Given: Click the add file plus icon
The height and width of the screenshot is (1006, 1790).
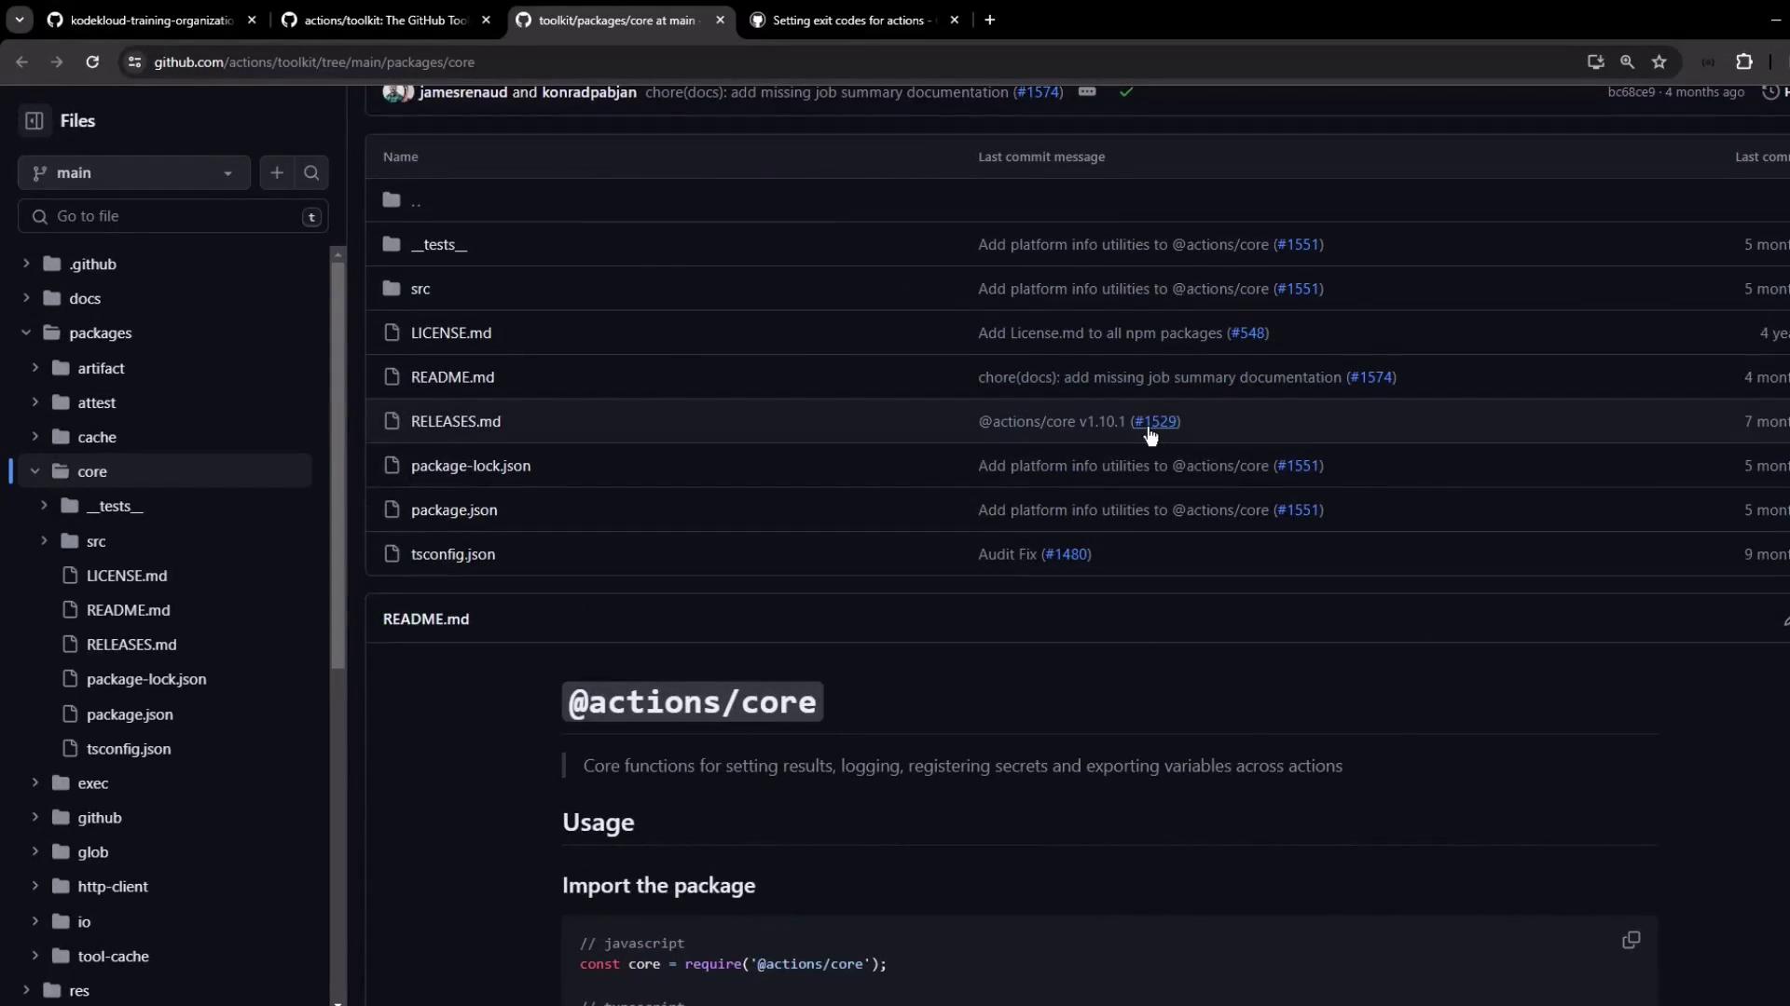Looking at the screenshot, I should coord(277,172).
